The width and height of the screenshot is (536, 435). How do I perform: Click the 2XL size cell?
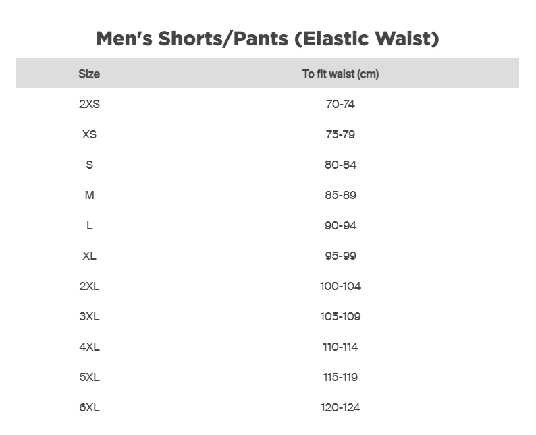(89, 286)
